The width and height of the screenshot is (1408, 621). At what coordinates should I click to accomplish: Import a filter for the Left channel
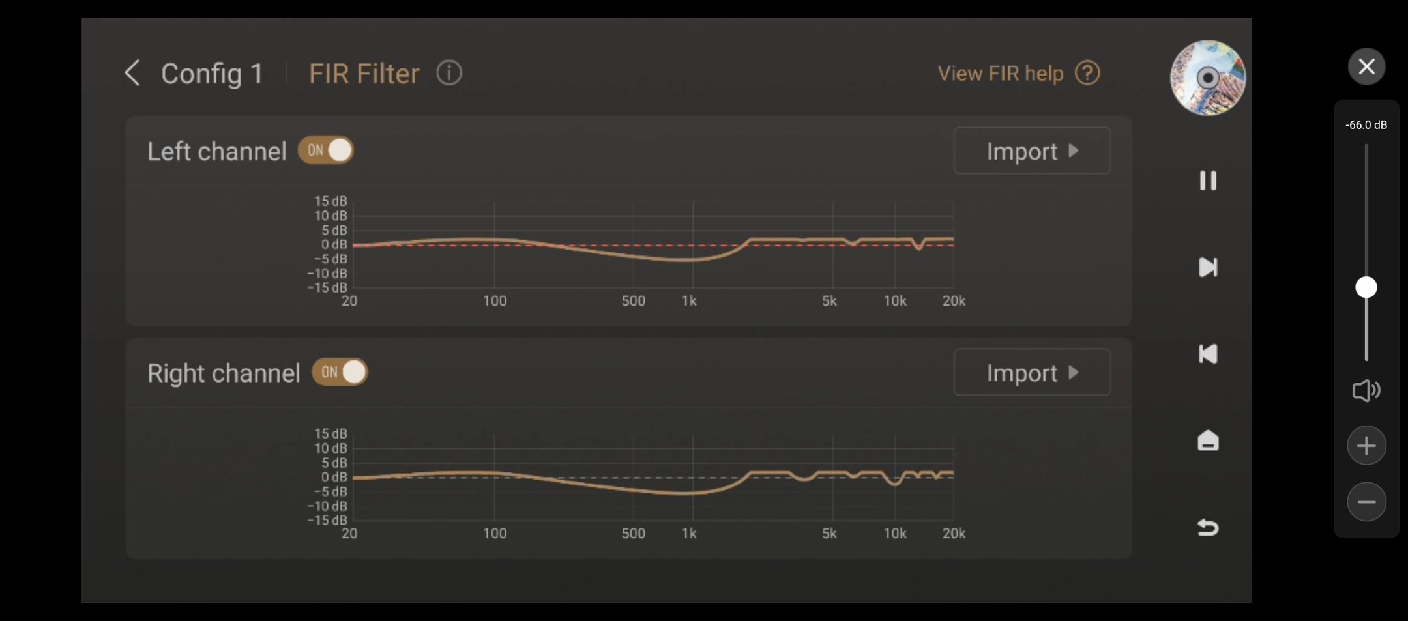(1032, 151)
